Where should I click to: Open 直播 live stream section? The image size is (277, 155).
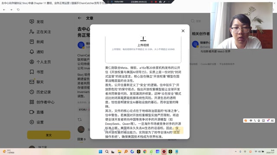(36, 112)
